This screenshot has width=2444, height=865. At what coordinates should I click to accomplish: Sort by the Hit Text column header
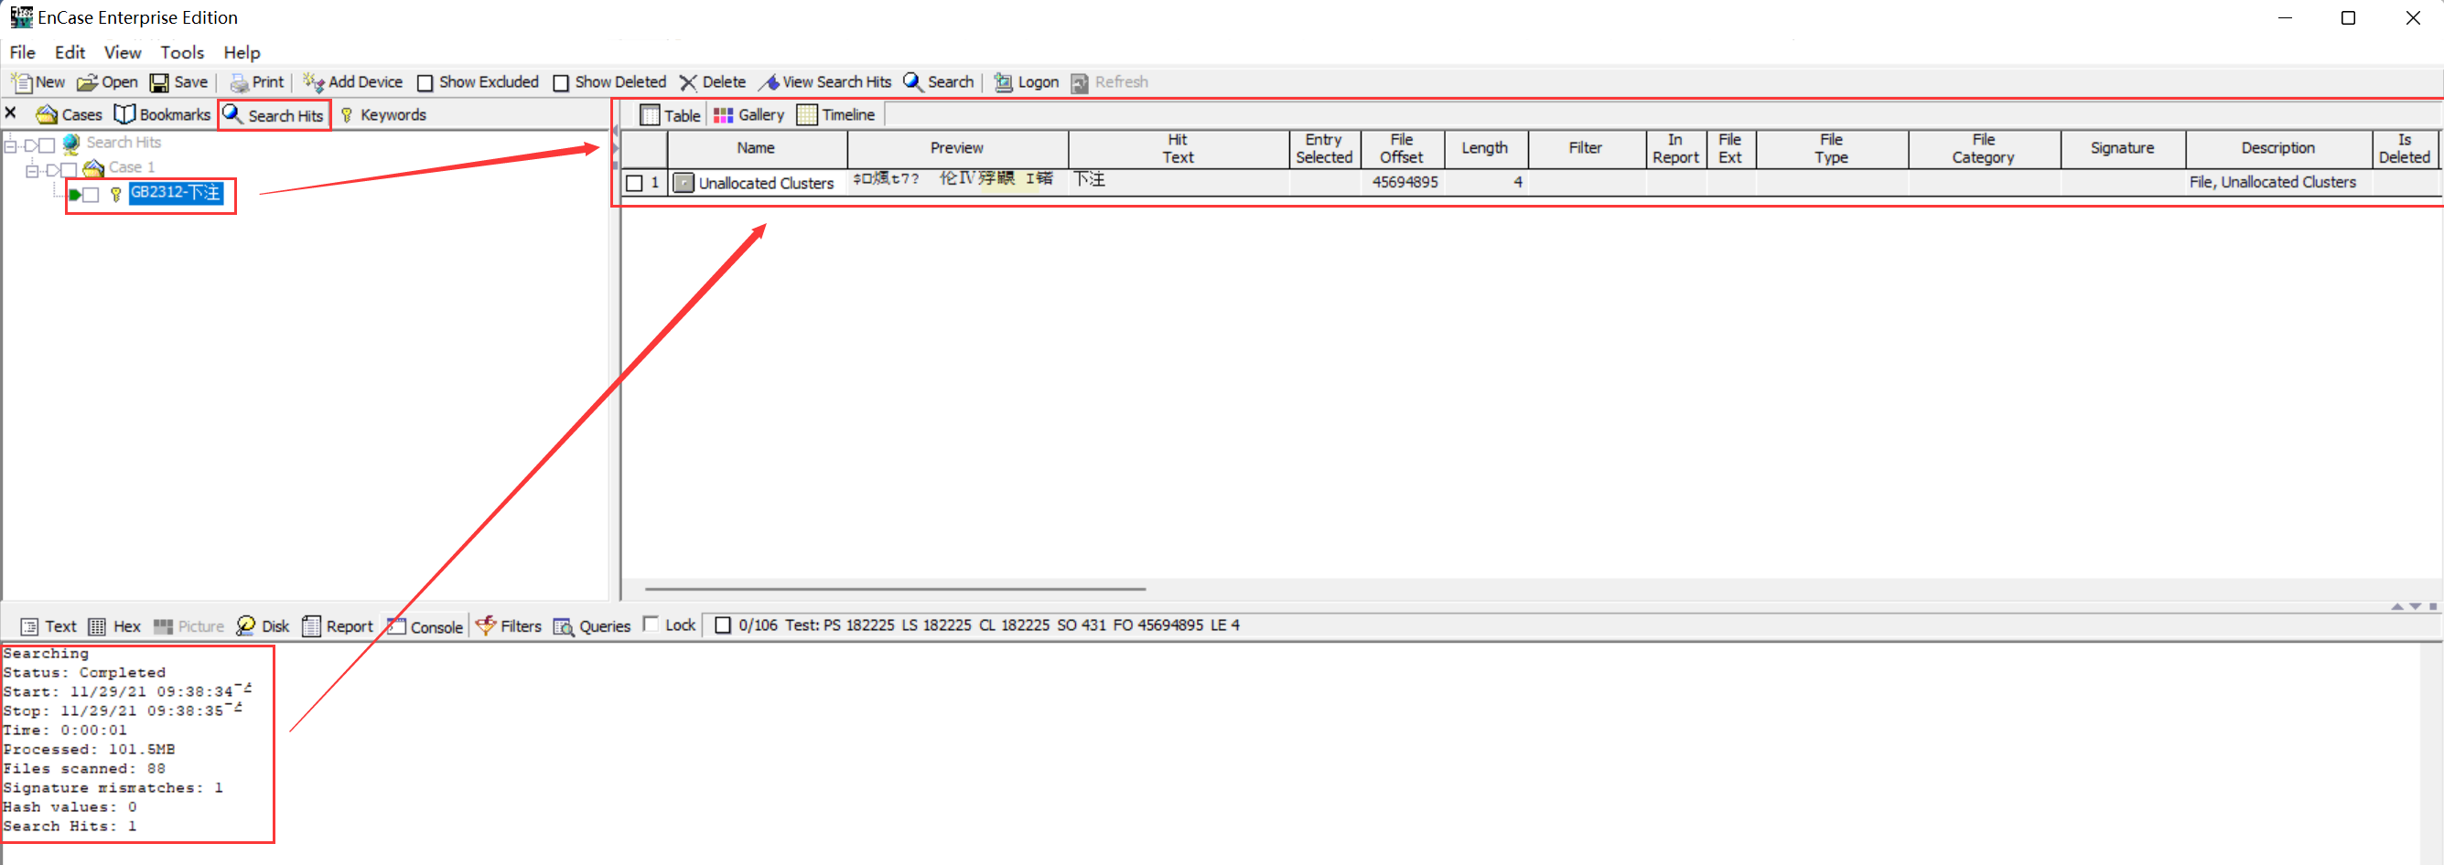point(1179,149)
